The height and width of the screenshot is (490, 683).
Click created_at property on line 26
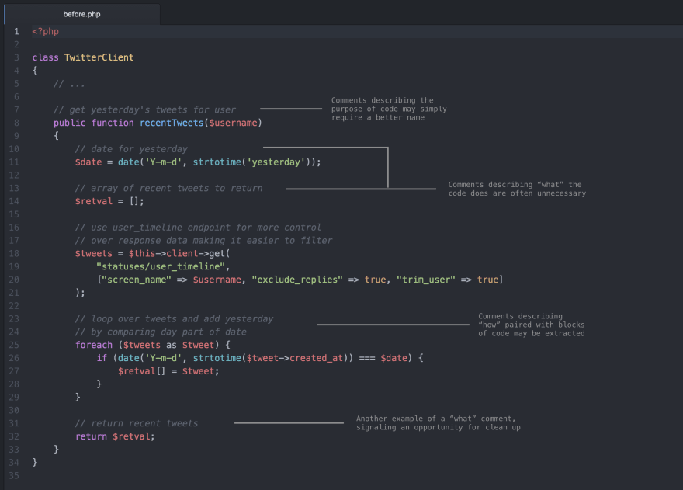(x=317, y=358)
